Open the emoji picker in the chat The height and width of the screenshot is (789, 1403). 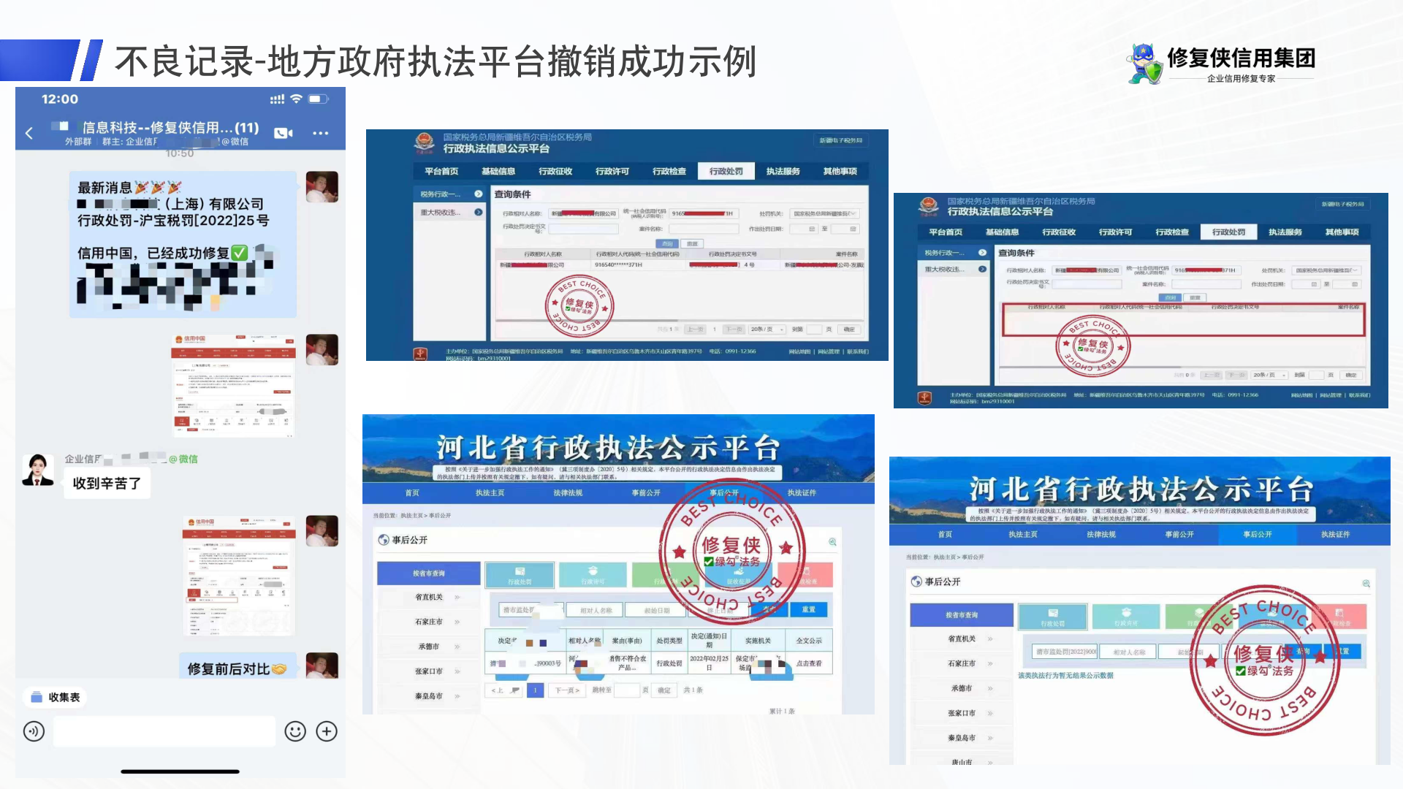pos(295,731)
